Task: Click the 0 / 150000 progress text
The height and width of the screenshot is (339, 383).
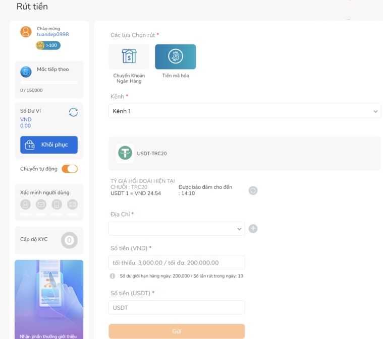Action: pos(31,91)
